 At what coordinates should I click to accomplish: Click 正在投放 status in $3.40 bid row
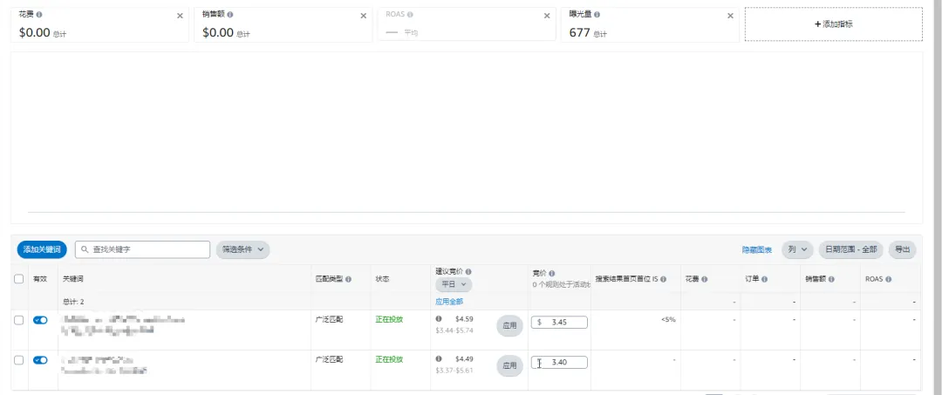tap(389, 359)
